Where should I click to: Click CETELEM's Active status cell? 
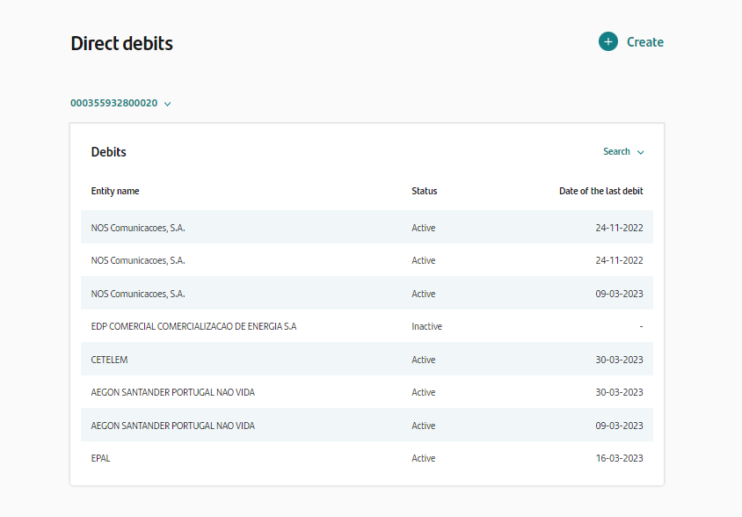(x=423, y=360)
